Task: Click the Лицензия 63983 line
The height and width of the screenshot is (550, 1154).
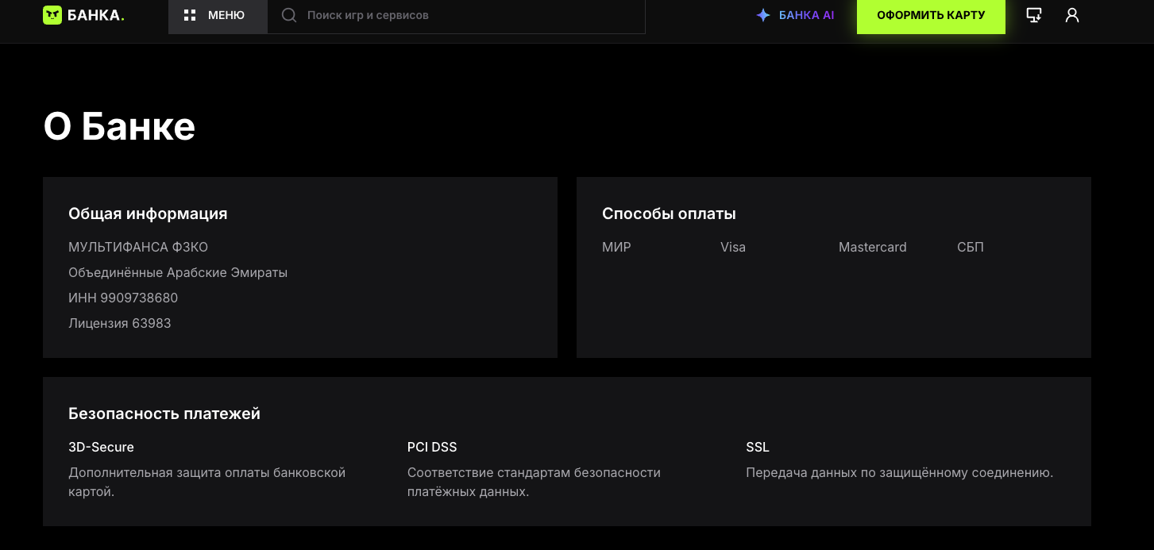Action: pyautogui.click(x=120, y=323)
